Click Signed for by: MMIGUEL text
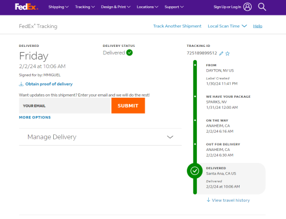This screenshot has width=286, height=219. 39,75
